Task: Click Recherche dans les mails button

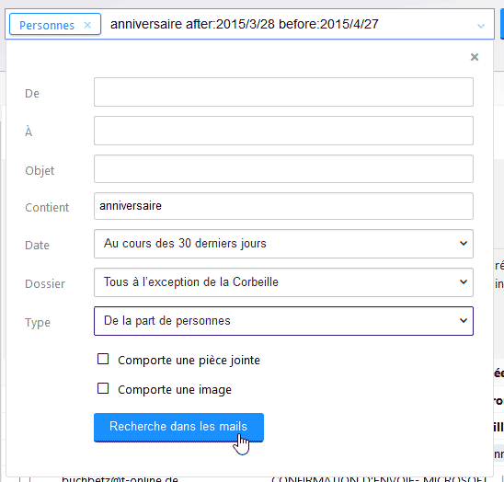Action: [x=178, y=428]
